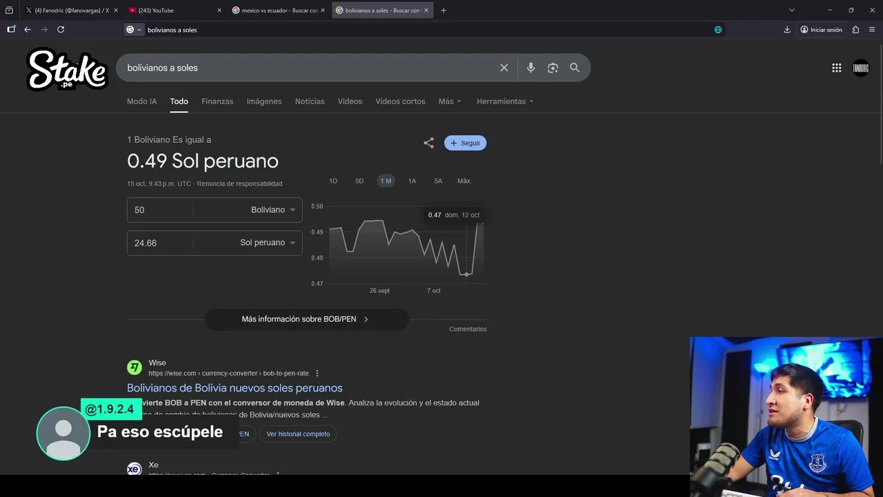Image resolution: width=883 pixels, height=497 pixels.
Task: Switch to the Videos tab
Action: tap(350, 101)
